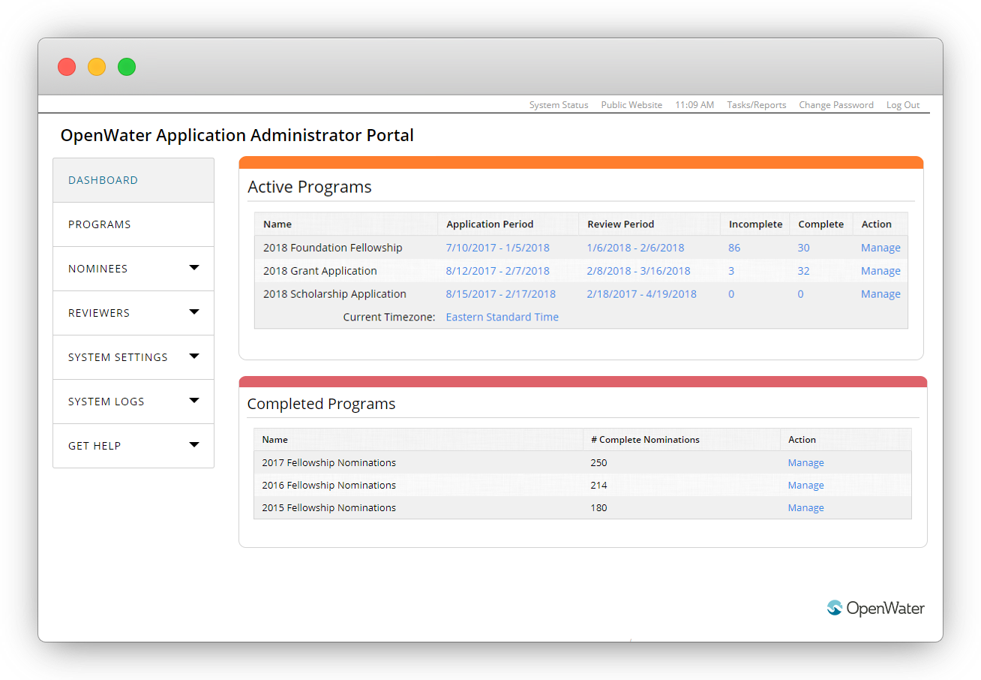Image resolution: width=981 pixels, height=680 pixels.
Task: Log Out of the portal
Action: 903,105
